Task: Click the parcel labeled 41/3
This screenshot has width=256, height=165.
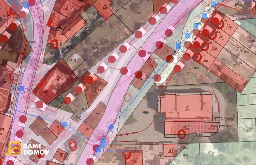Action: (x=95, y=48)
